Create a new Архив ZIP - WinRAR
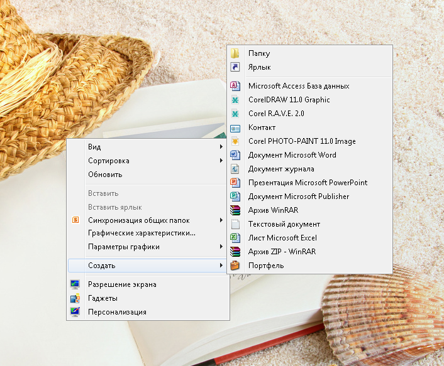 pyautogui.click(x=282, y=252)
